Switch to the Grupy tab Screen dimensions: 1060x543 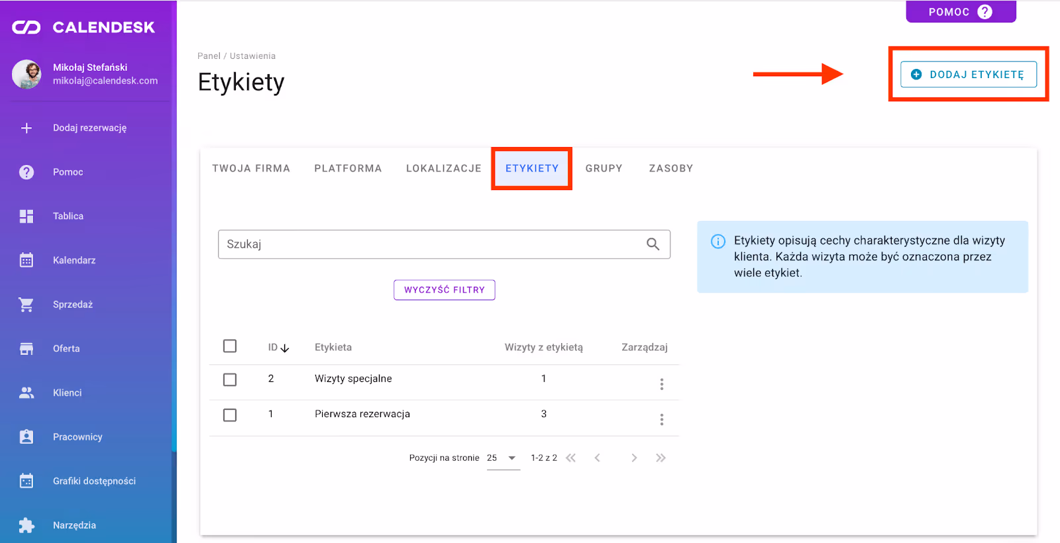(604, 168)
